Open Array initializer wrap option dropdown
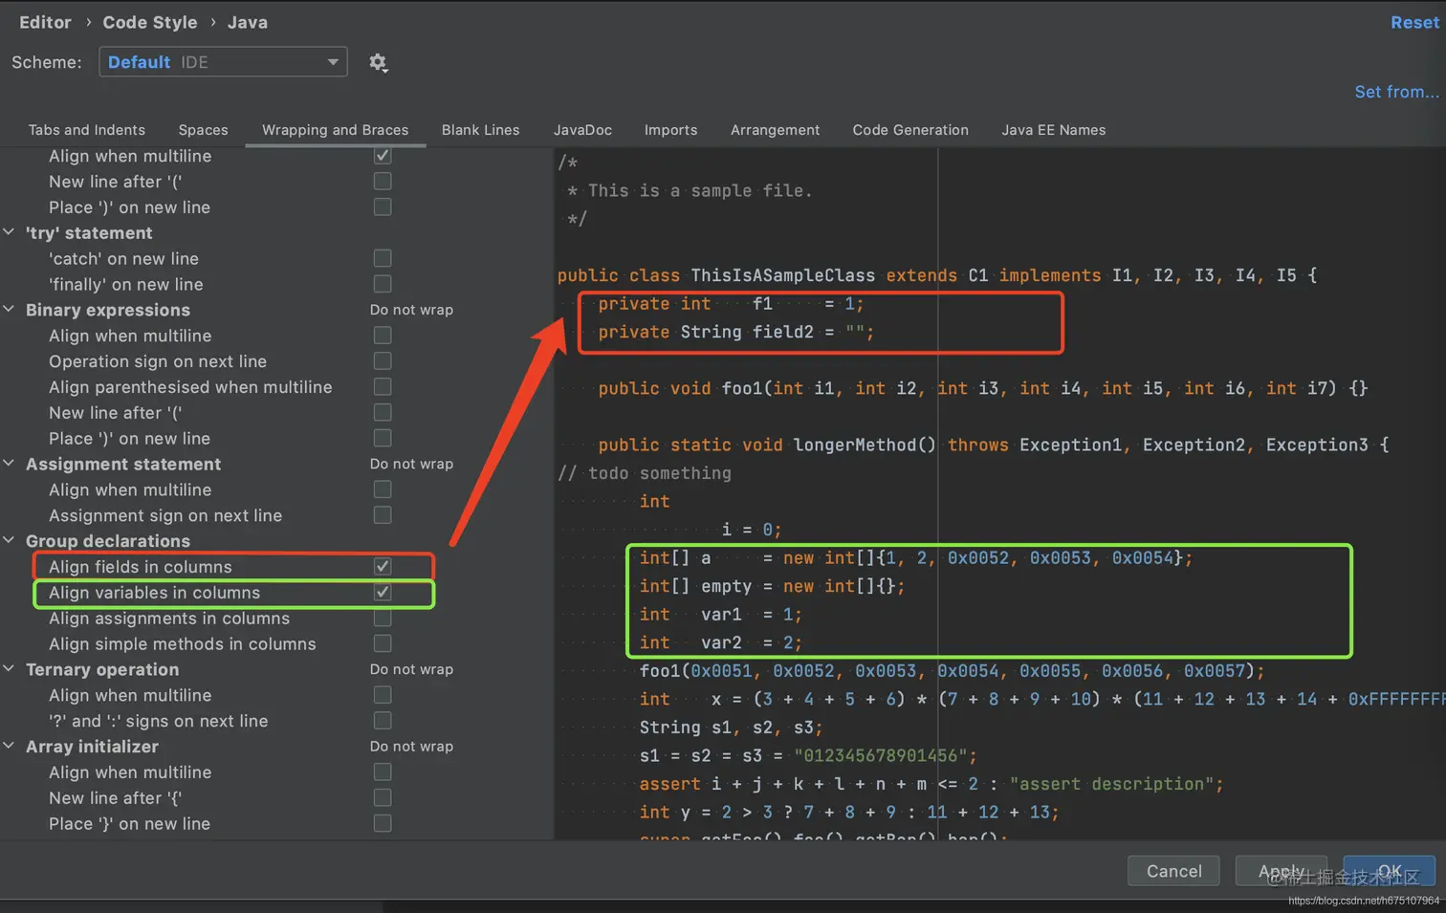The height and width of the screenshot is (913, 1446). click(x=411, y=747)
